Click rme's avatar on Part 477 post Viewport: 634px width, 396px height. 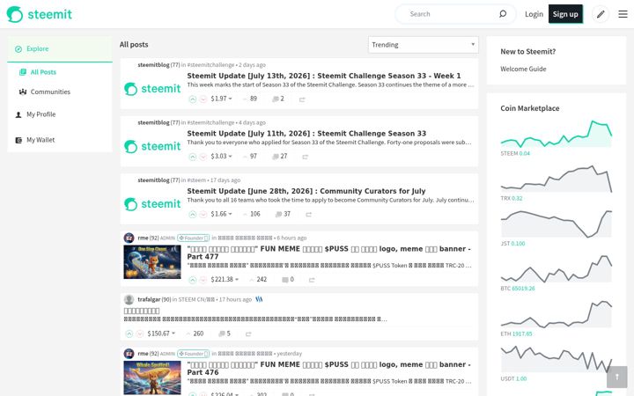[x=129, y=238]
